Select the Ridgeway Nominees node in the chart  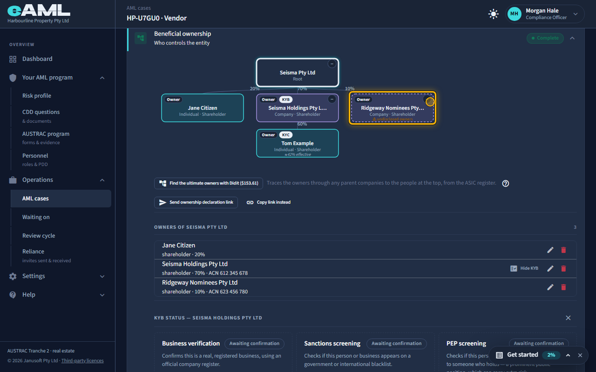coord(393,108)
